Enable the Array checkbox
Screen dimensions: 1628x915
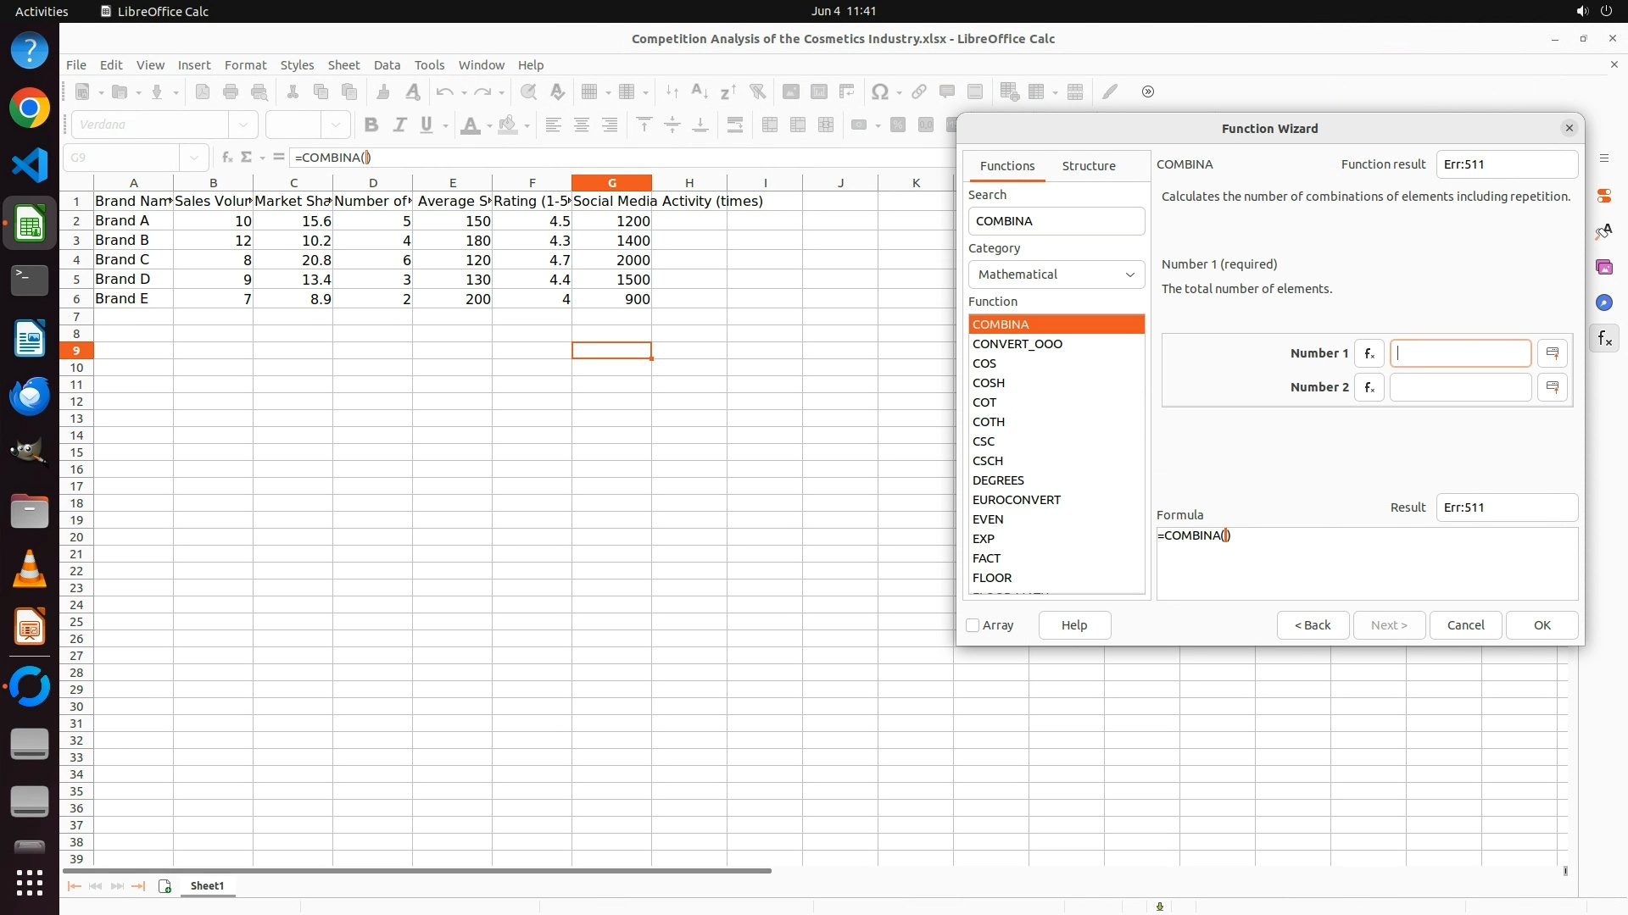coord(973,625)
